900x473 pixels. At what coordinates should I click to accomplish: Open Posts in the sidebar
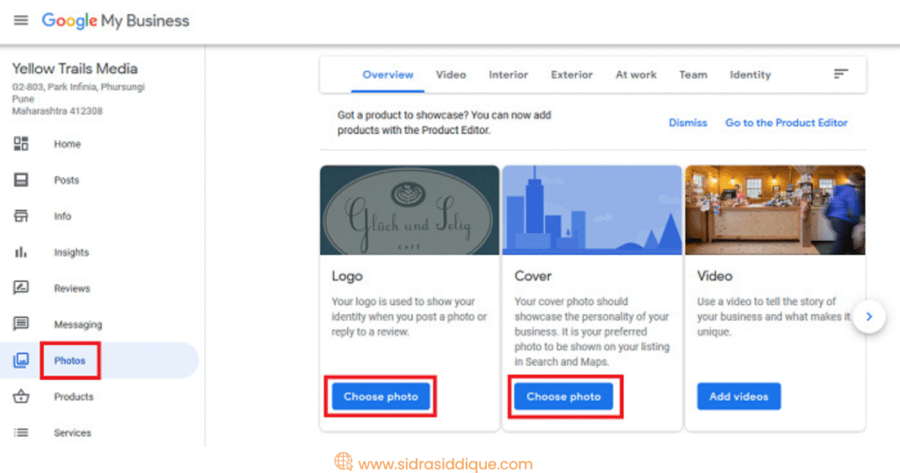(x=67, y=180)
